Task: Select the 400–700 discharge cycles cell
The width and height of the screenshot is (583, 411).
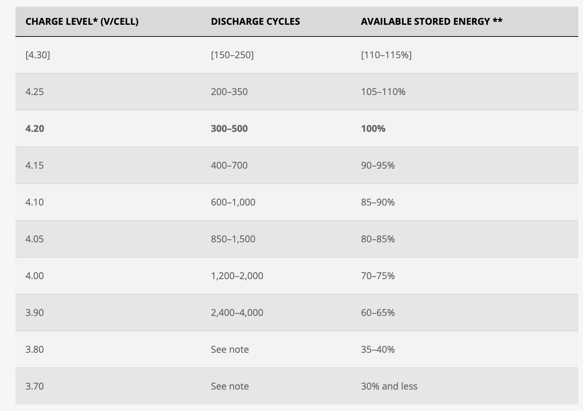Action: coord(229,165)
